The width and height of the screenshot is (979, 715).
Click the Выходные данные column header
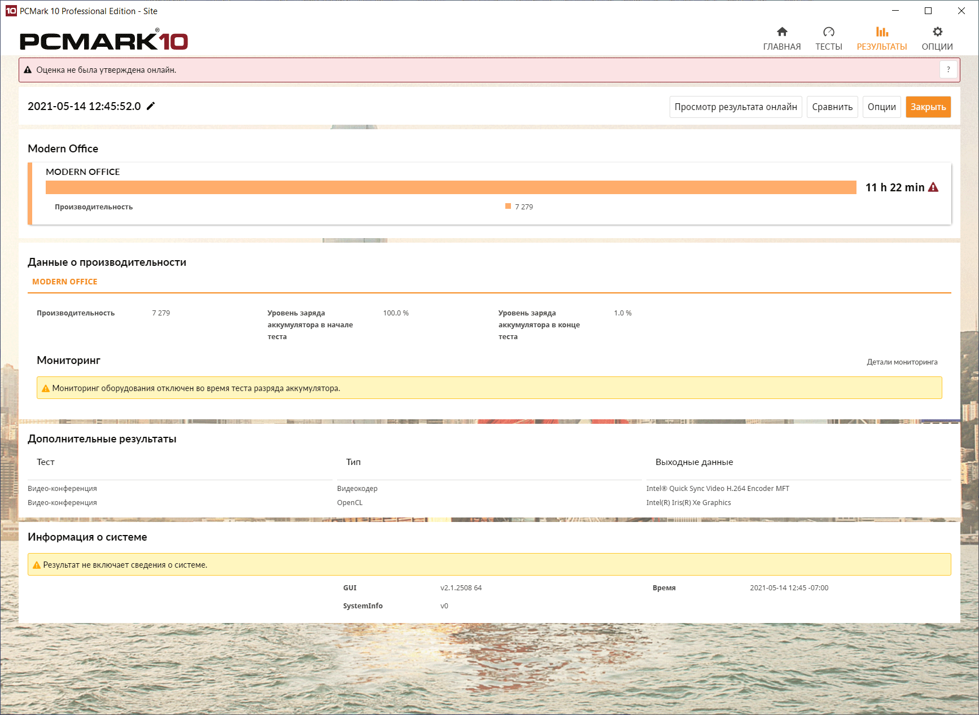(694, 462)
